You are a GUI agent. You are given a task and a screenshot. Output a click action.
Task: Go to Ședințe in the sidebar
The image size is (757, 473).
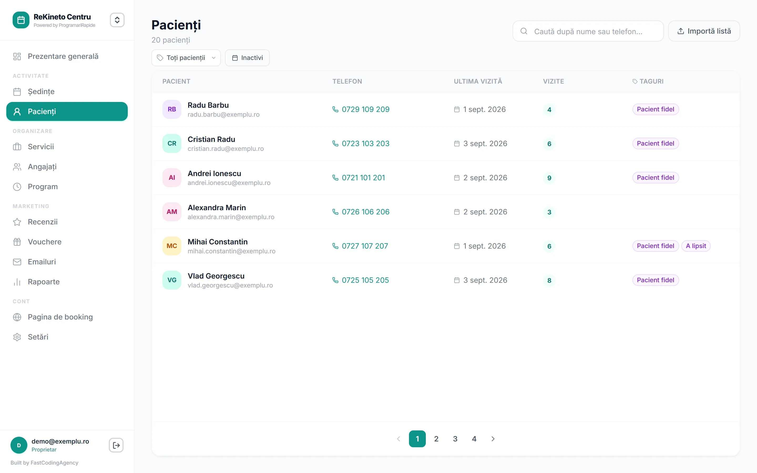67,92
